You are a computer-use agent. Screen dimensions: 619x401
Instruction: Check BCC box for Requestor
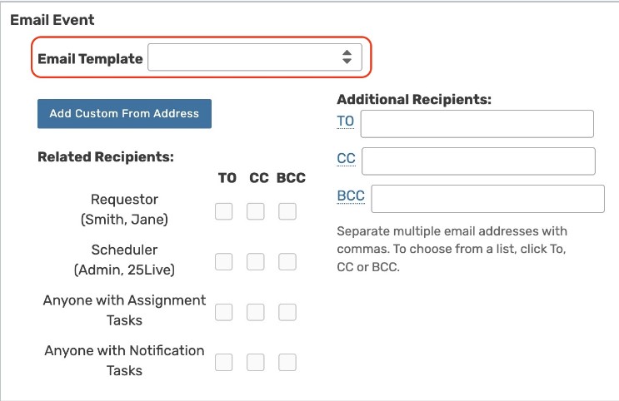click(287, 211)
